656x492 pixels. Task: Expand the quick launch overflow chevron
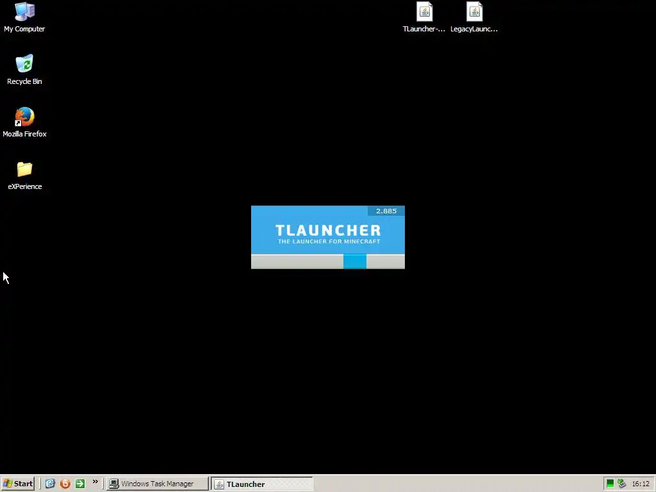pos(95,482)
